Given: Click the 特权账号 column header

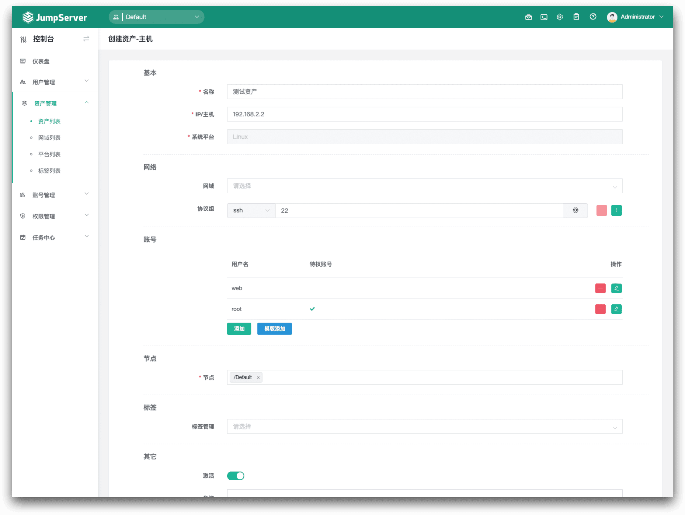Looking at the screenshot, I should 321,264.
